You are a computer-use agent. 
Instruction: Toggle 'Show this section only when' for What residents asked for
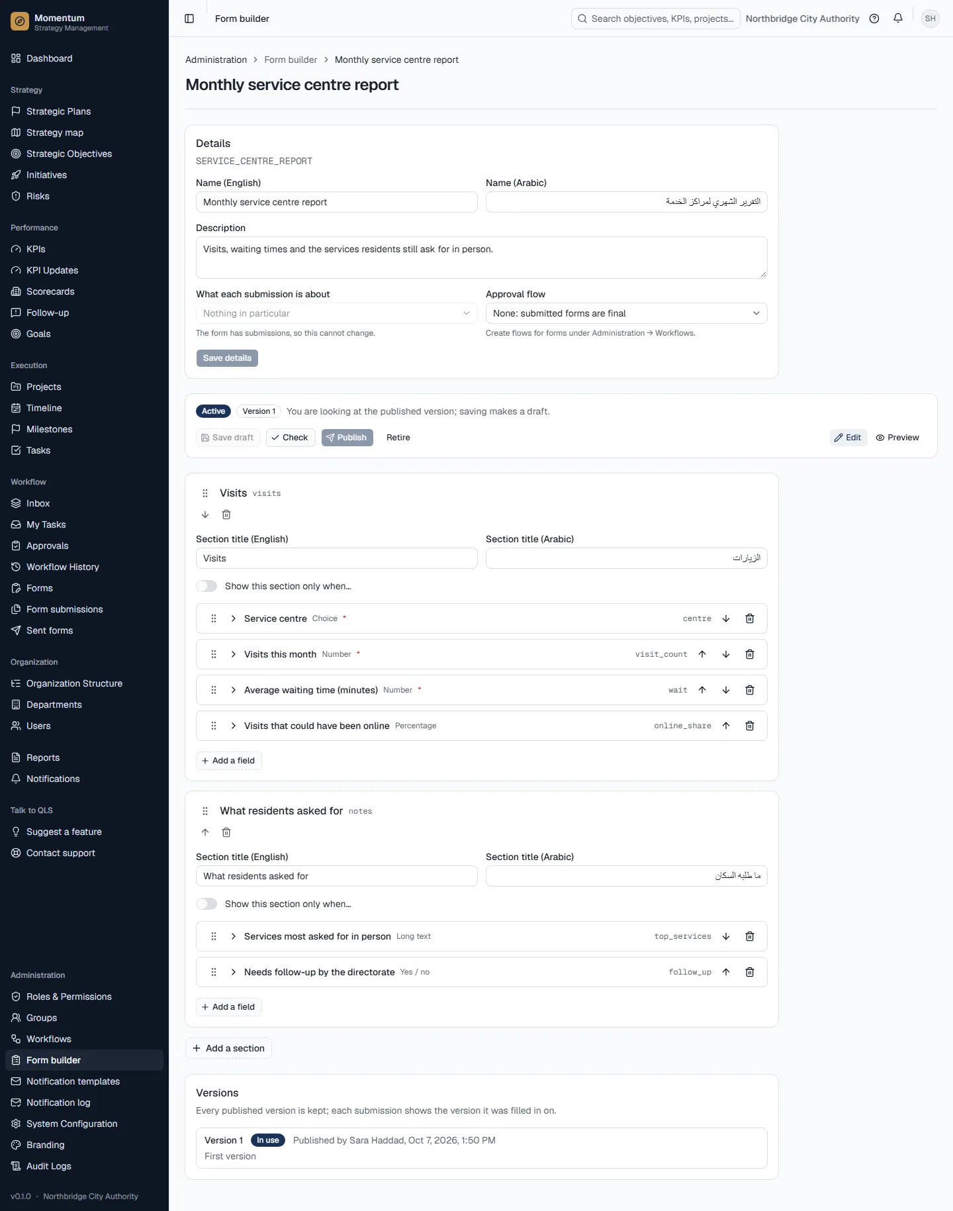[206, 904]
